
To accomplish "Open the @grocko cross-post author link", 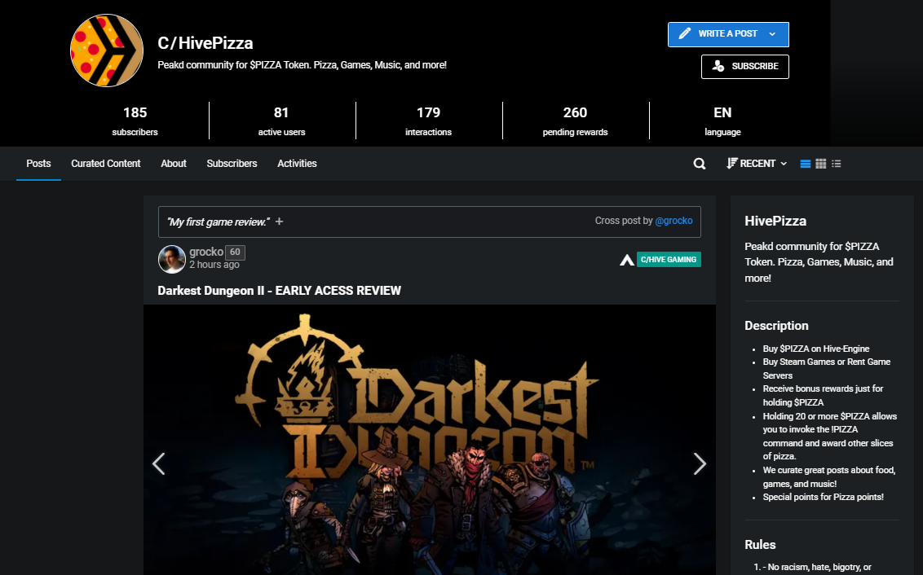I will tap(674, 221).
